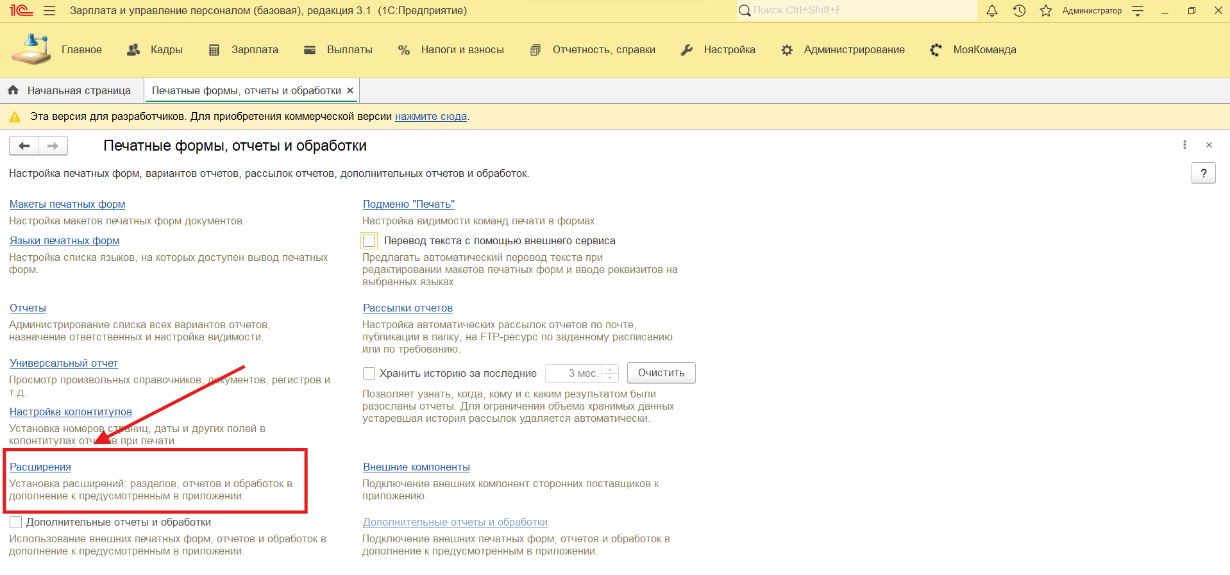The width and height of the screenshot is (1230, 575).
Task: Open the Администрирование section menu
Action: [854, 50]
